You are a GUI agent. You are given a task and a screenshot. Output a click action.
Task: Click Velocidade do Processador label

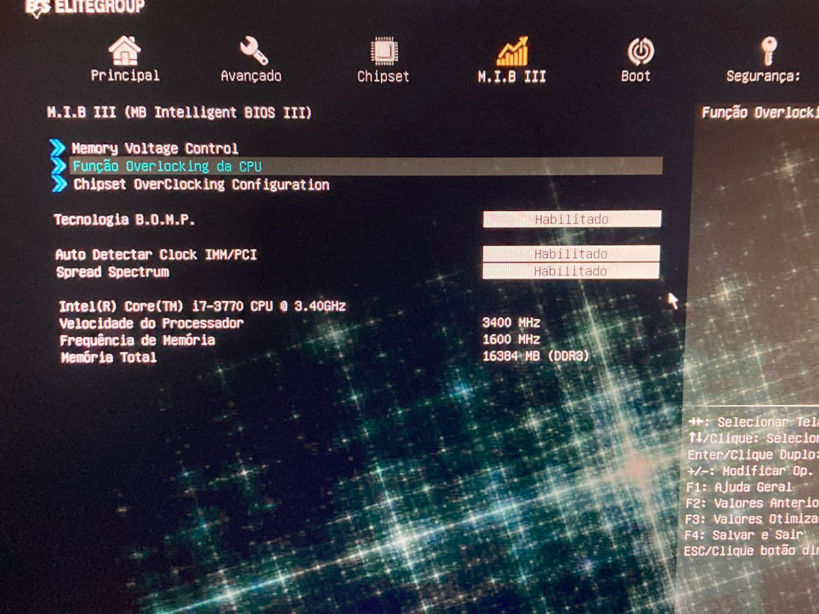point(152,323)
